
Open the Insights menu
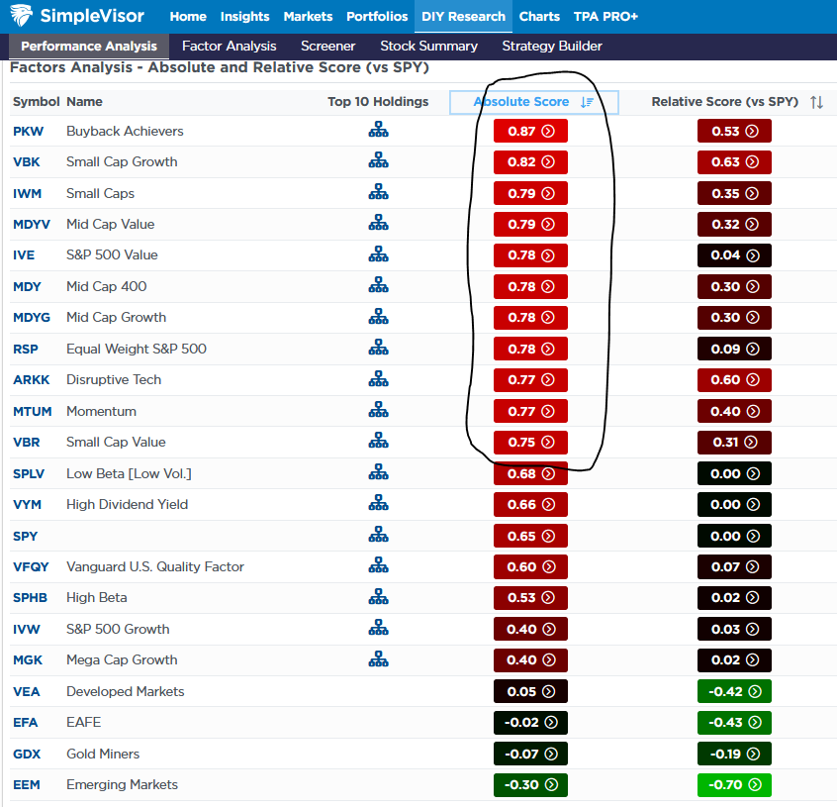244,17
